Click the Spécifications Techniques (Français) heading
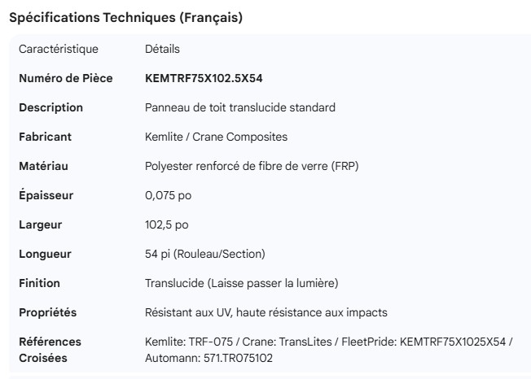531x379 pixels. (x=125, y=17)
